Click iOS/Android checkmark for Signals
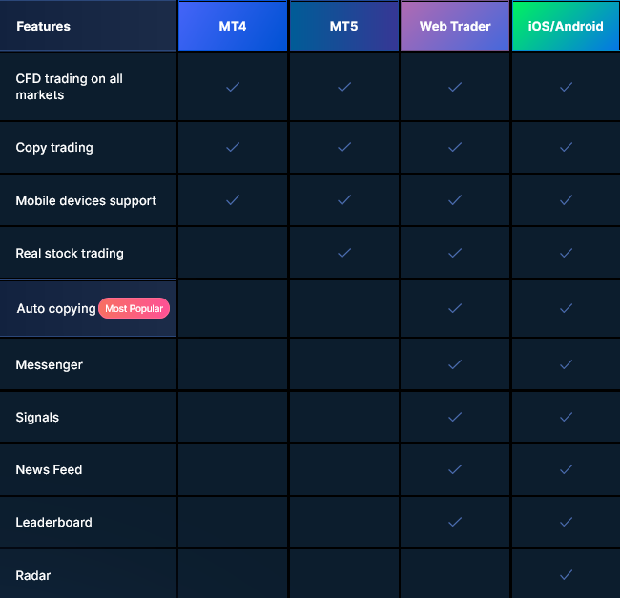This screenshot has height=599, width=621. (x=566, y=417)
